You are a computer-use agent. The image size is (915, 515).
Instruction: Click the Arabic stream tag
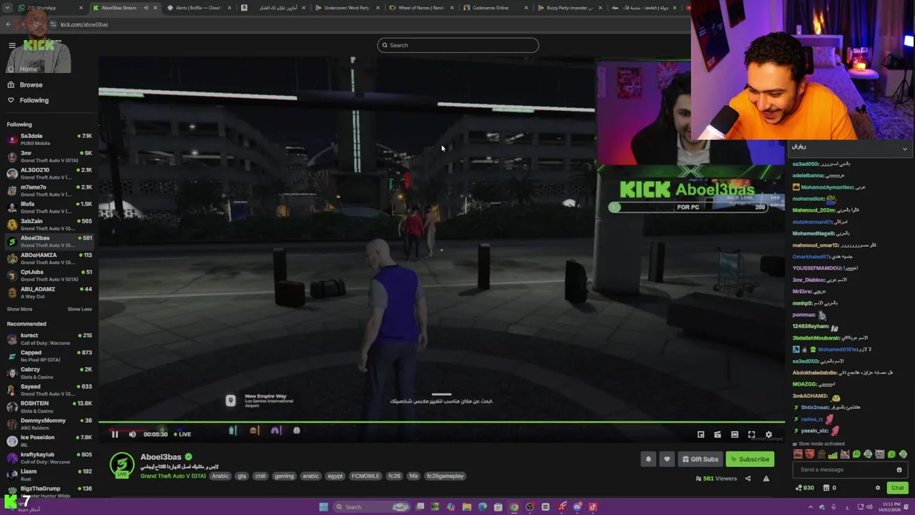pos(220,476)
